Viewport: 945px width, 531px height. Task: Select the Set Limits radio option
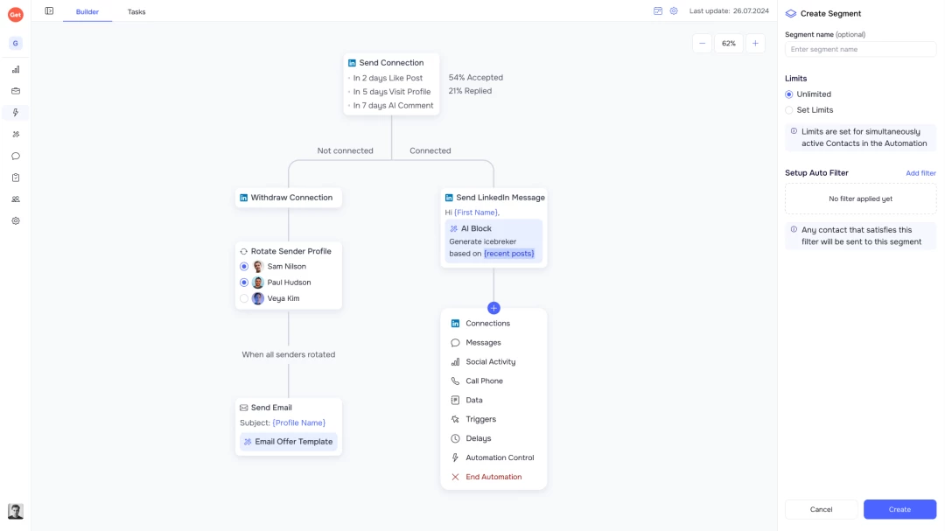(789, 110)
